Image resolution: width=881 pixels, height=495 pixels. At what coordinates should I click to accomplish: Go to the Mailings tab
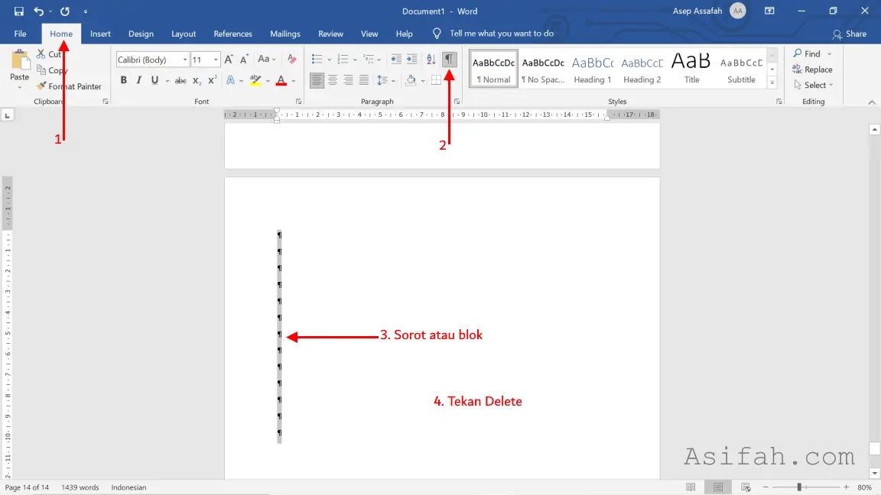pyautogui.click(x=284, y=34)
